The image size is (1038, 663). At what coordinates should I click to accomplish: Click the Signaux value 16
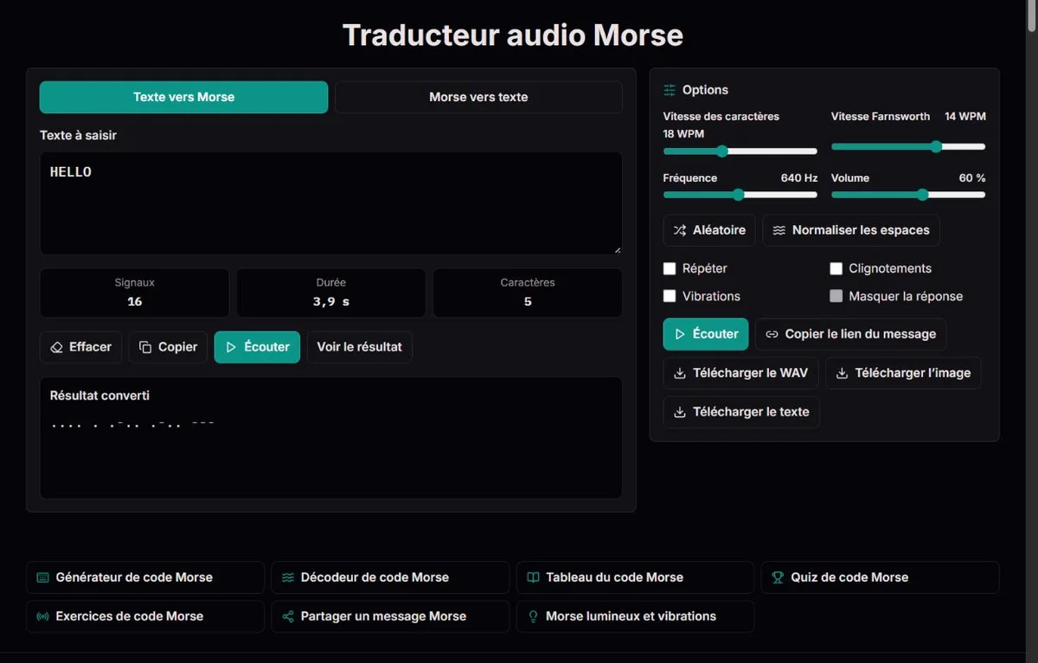click(134, 302)
